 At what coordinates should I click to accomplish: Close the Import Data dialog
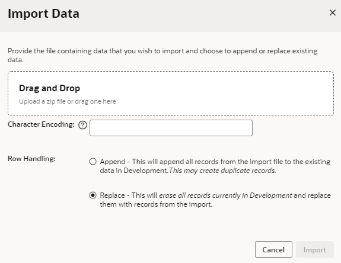tap(333, 12)
